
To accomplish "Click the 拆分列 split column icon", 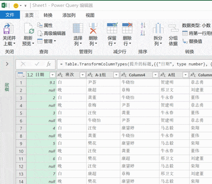I will 158,28.
